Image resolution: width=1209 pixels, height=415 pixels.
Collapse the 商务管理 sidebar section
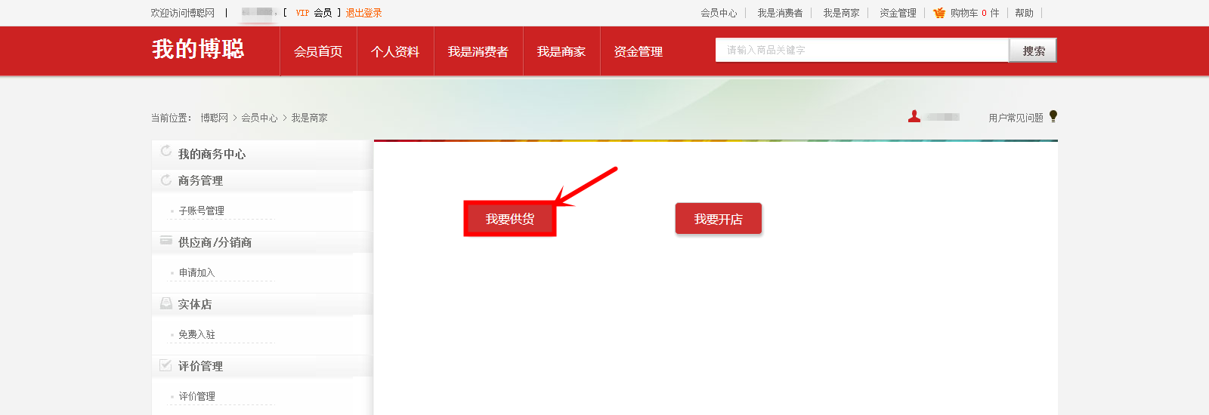pos(262,180)
